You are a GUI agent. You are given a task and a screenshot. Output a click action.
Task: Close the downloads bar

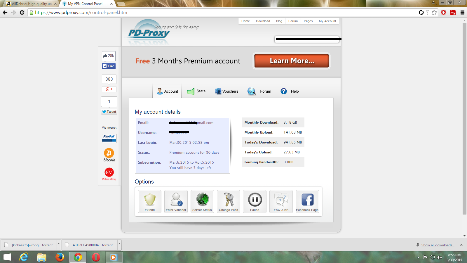pyautogui.click(x=461, y=245)
